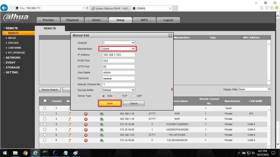Click the yellow Save button
The width and height of the screenshot is (280, 157).
pyautogui.click(x=110, y=103)
